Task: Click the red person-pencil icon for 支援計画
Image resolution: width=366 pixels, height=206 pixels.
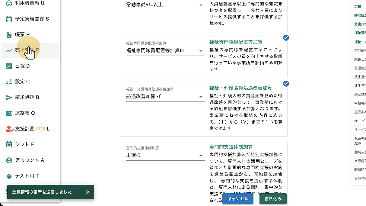Action: (10, 129)
